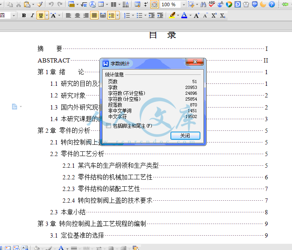Viewport: 292px width, 250px height.
Task: Click the 关闭 button in word count dialog
Action: click(x=185, y=135)
